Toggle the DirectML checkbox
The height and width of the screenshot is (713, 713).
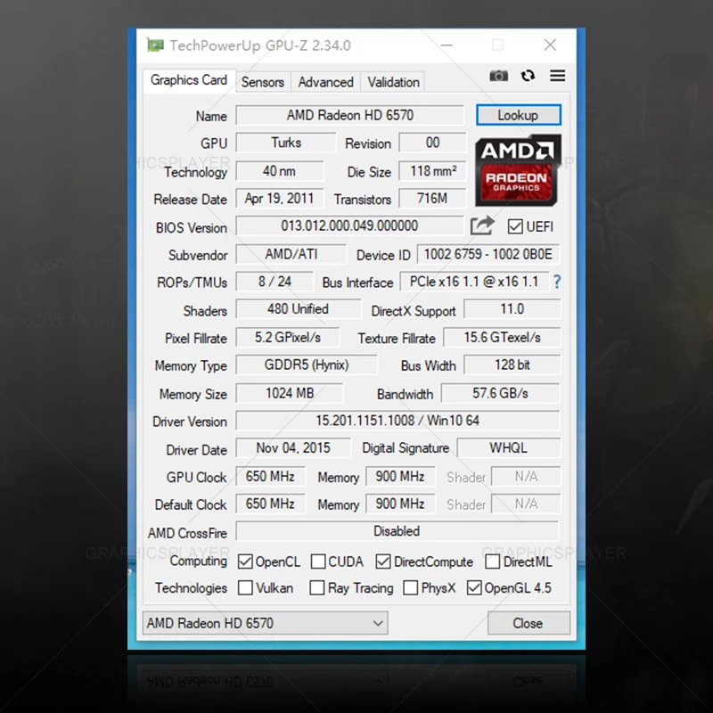coord(493,561)
